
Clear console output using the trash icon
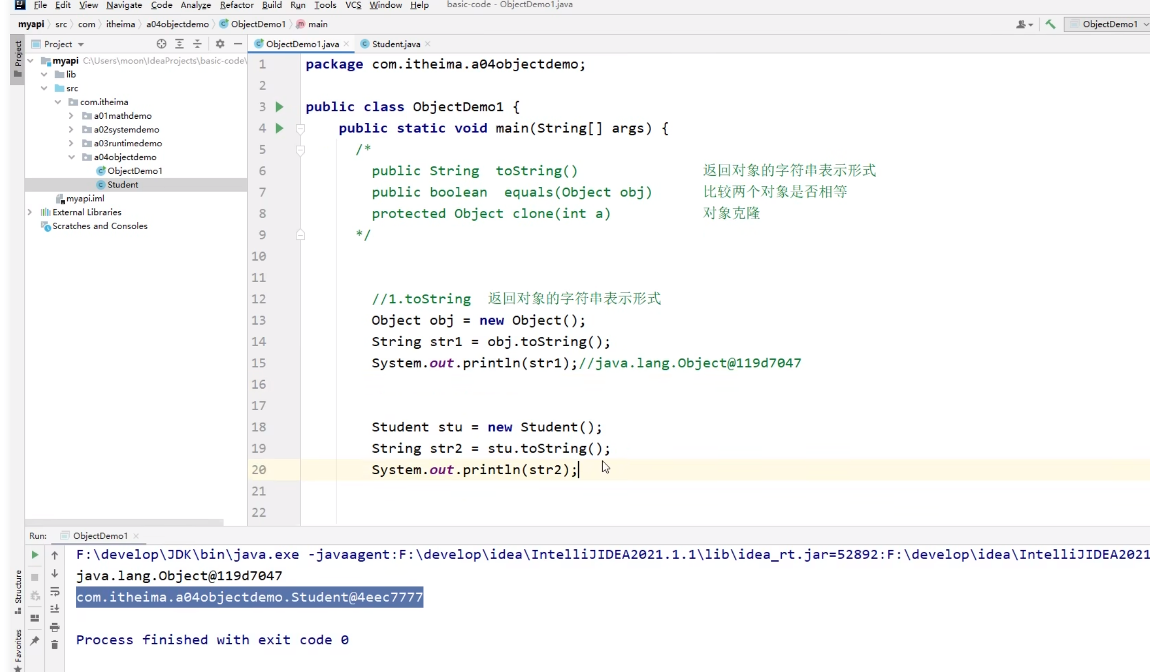(x=55, y=645)
